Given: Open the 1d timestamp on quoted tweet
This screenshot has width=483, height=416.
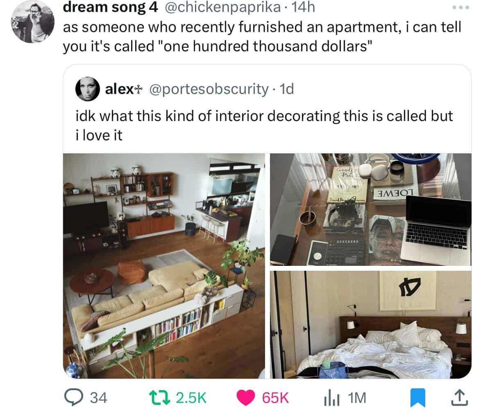Looking at the screenshot, I should click(286, 89).
